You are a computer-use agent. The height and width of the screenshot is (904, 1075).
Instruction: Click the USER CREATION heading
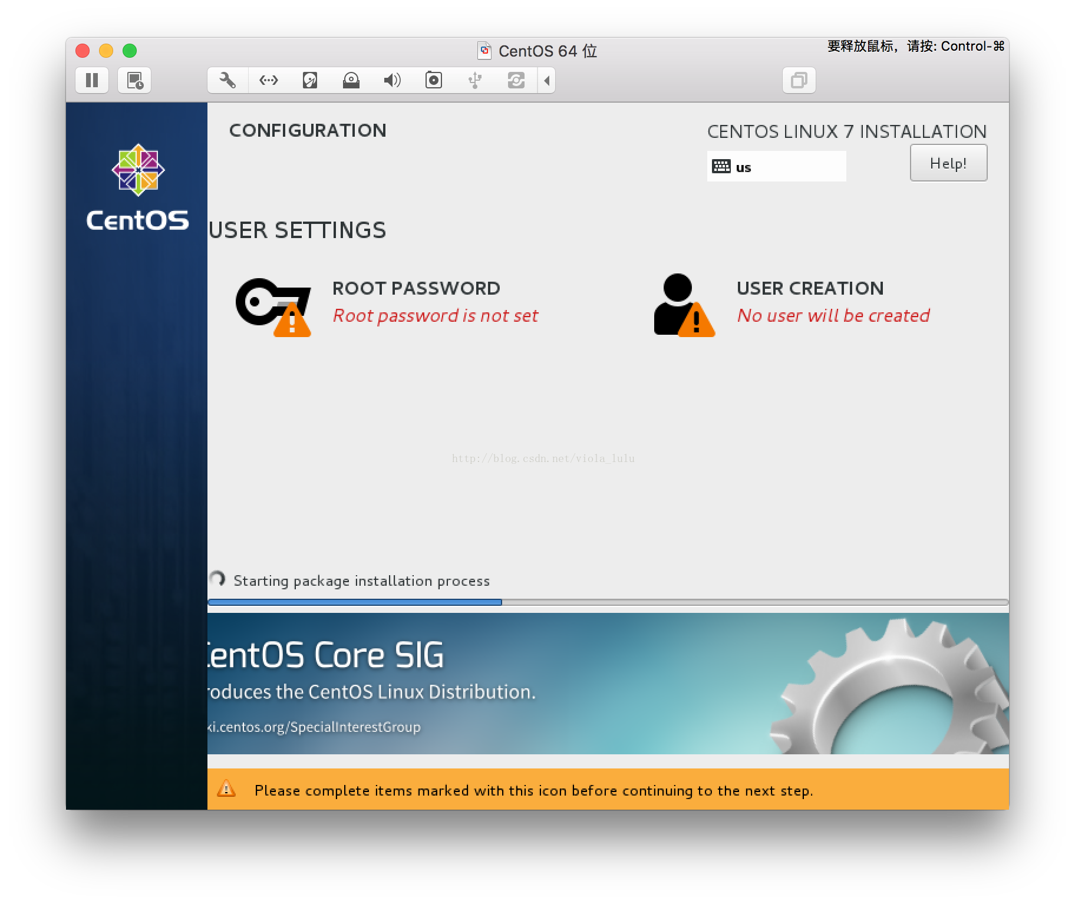point(810,288)
